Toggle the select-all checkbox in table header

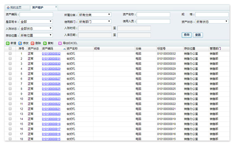coord(10,48)
